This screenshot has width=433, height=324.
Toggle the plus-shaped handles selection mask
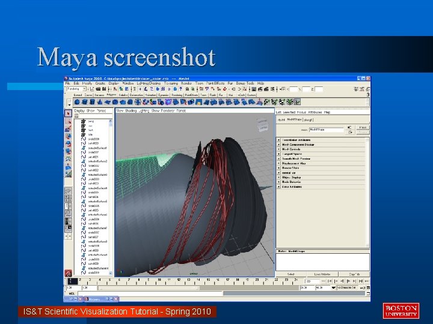coord(140,89)
